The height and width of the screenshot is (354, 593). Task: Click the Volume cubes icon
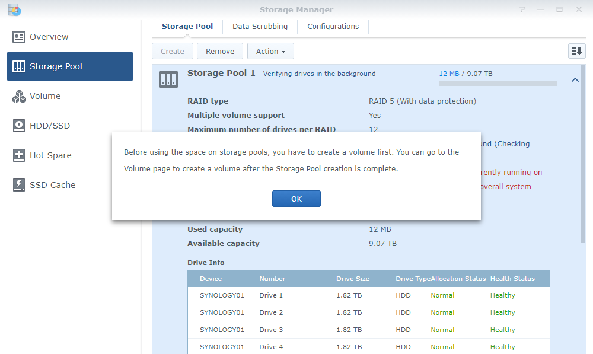[19, 96]
